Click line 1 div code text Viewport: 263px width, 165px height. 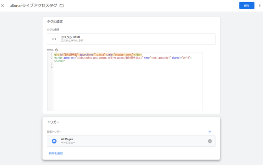(98, 55)
